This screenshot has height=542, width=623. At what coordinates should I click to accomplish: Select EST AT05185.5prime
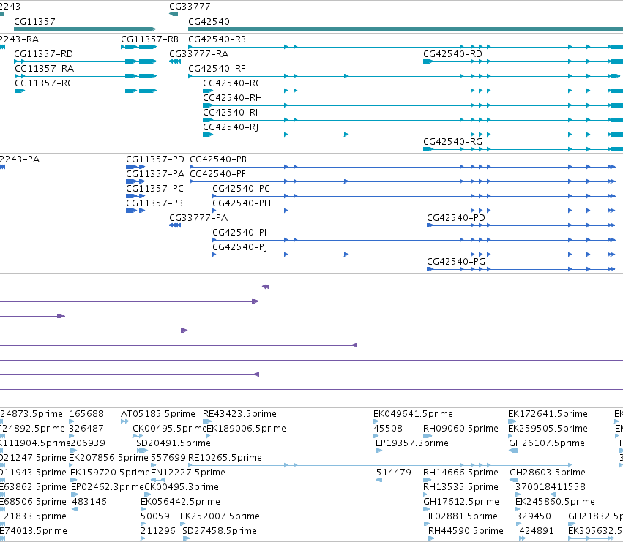click(x=158, y=414)
